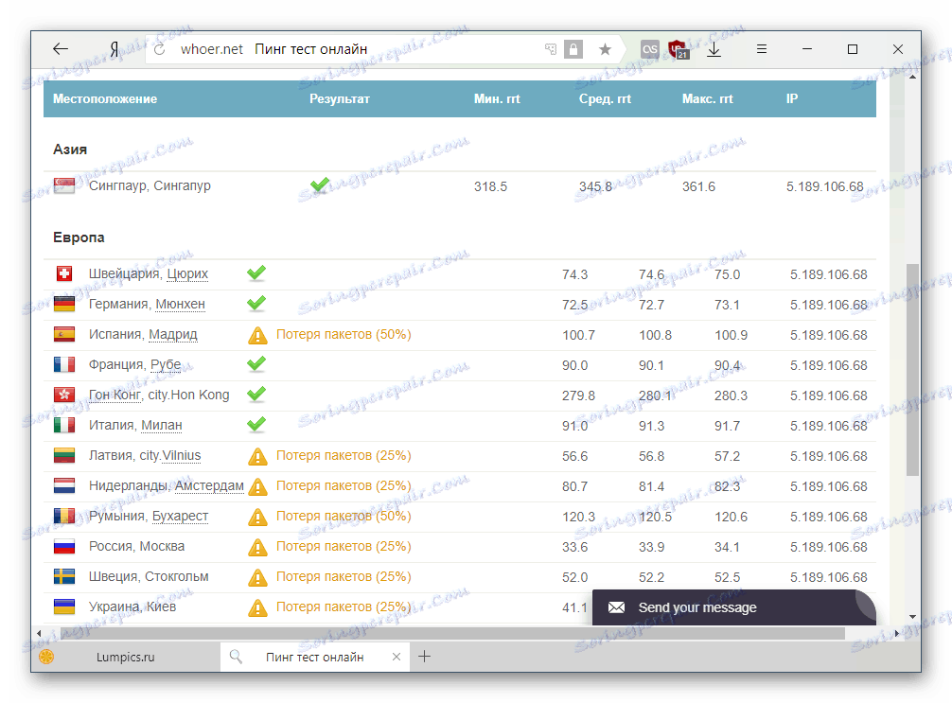Open the browser hamburger menu
This screenshot has height=703, width=952.
pyautogui.click(x=762, y=49)
